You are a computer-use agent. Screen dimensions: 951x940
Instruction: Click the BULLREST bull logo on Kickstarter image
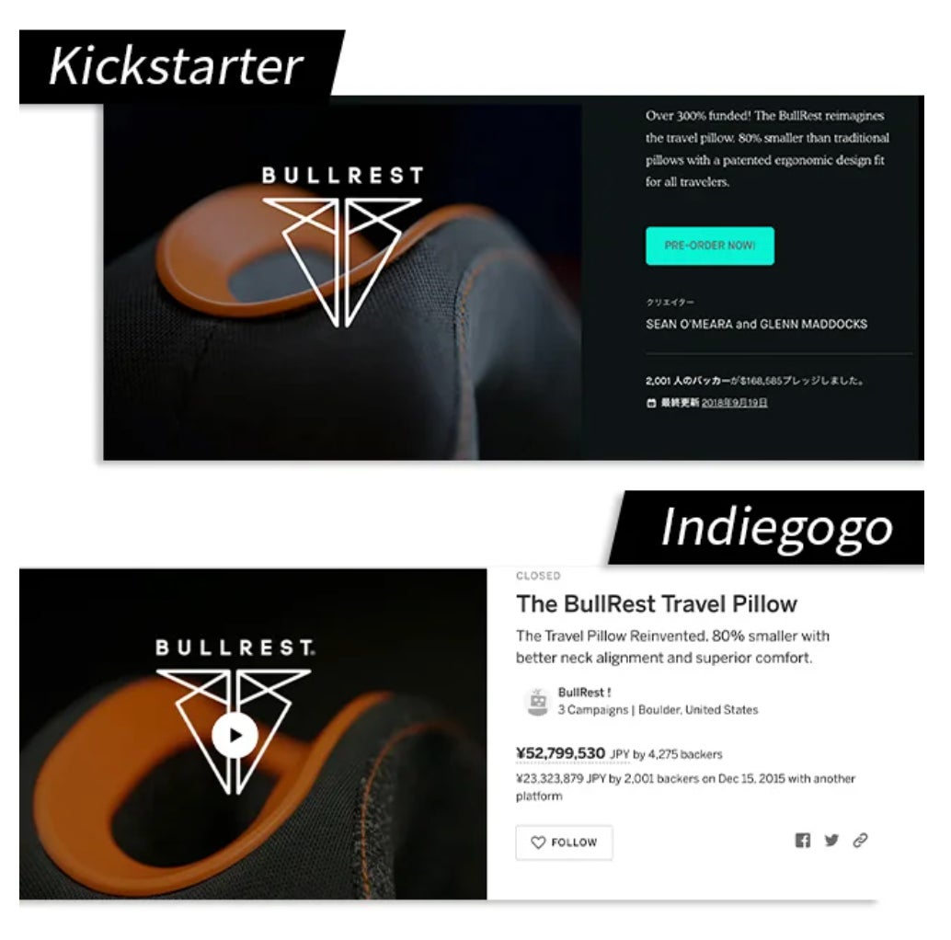pyautogui.click(x=343, y=246)
